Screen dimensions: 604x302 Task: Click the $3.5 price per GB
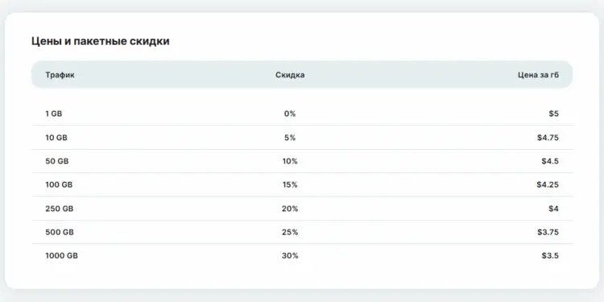[x=550, y=255]
